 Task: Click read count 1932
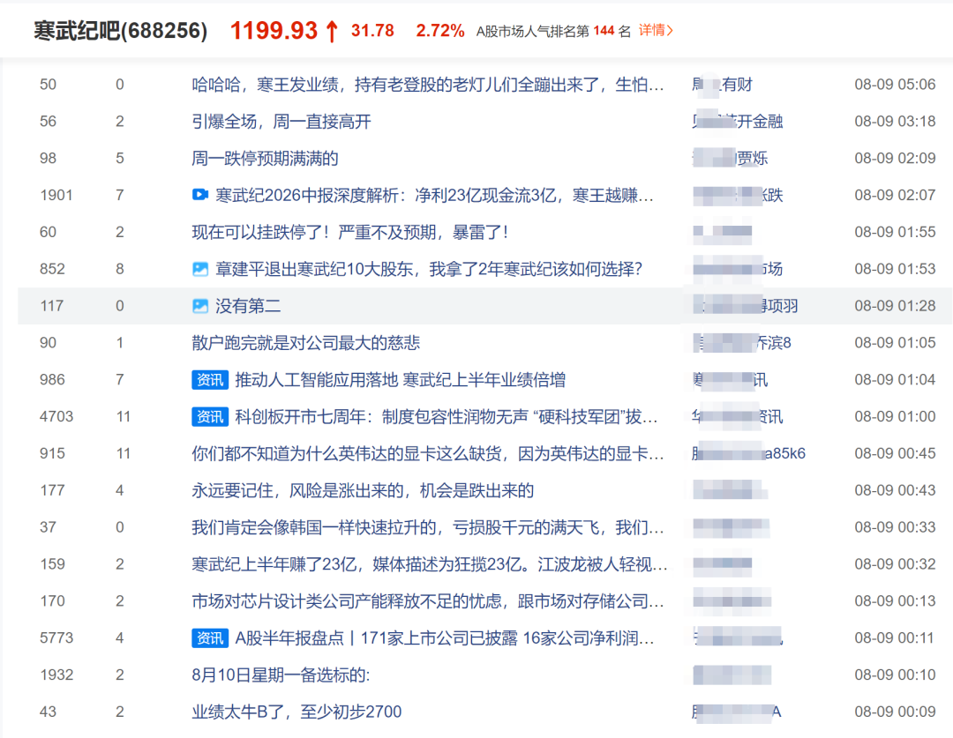pos(56,675)
